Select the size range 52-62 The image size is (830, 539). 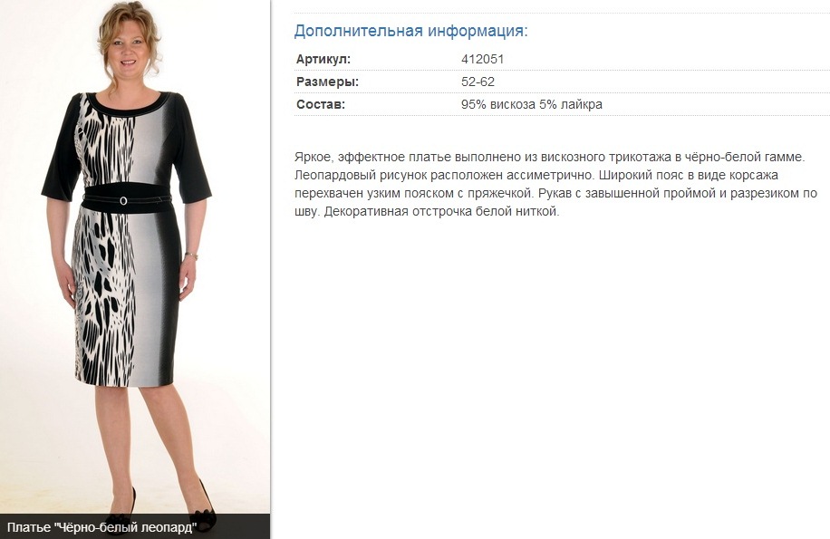pos(478,82)
